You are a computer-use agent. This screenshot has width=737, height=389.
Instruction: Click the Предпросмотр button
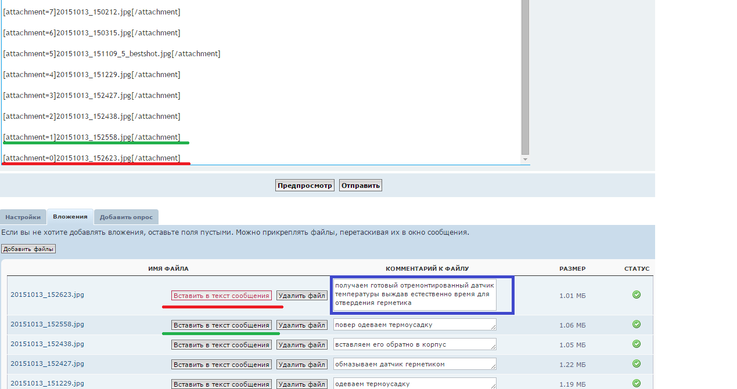(x=305, y=186)
